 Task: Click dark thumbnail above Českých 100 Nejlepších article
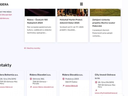tap(40, 12)
